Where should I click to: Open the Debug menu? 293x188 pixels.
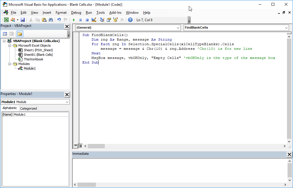point(76,13)
